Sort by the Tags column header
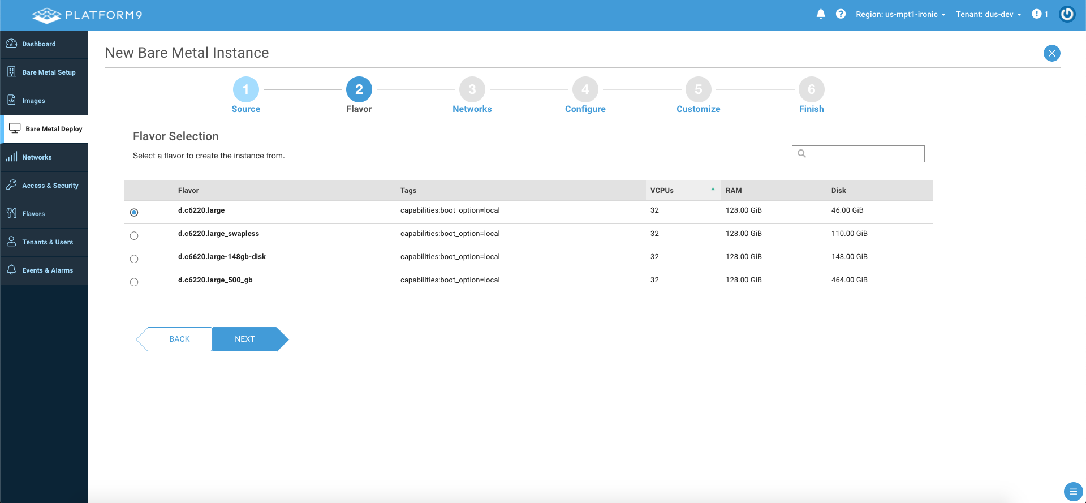1086x503 pixels. pyautogui.click(x=408, y=191)
